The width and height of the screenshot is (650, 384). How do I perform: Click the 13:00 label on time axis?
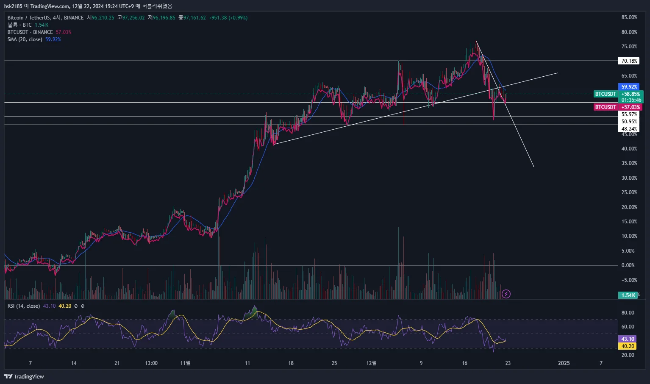tap(151, 363)
